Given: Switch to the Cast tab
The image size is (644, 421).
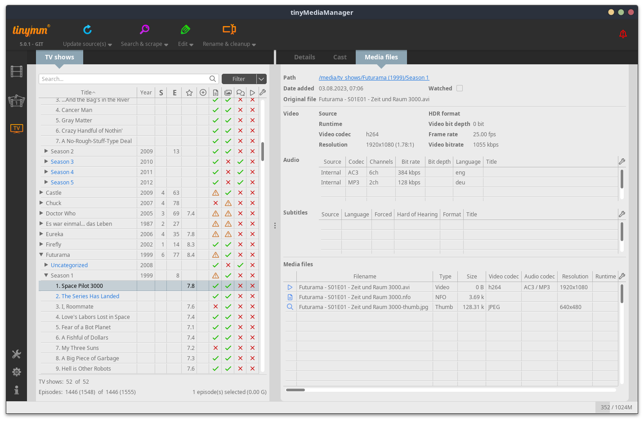Looking at the screenshot, I should pyautogui.click(x=340, y=57).
